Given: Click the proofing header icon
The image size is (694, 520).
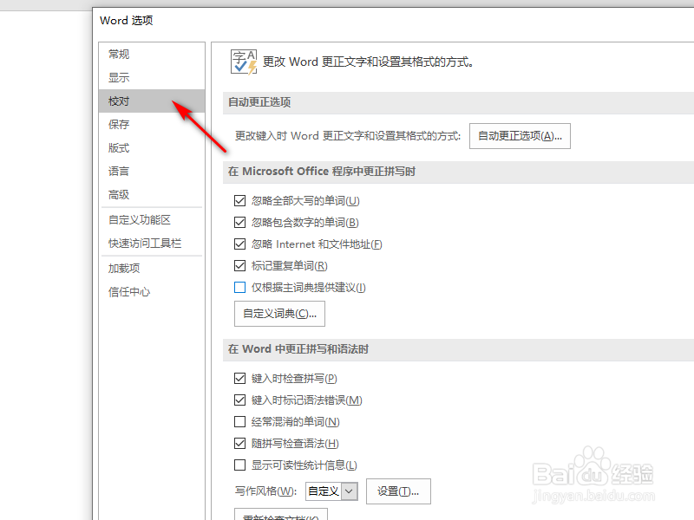Looking at the screenshot, I should pos(244,62).
